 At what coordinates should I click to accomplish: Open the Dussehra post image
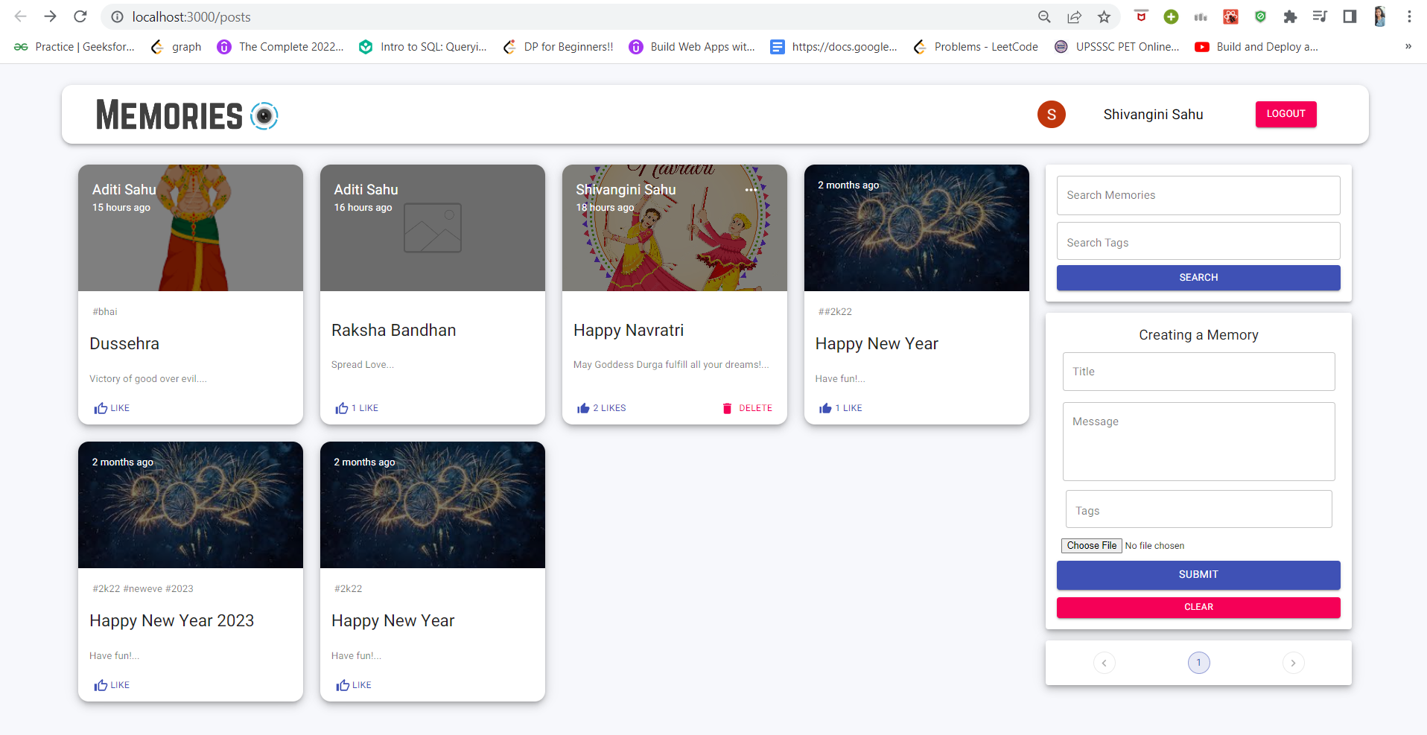(190, 228)
